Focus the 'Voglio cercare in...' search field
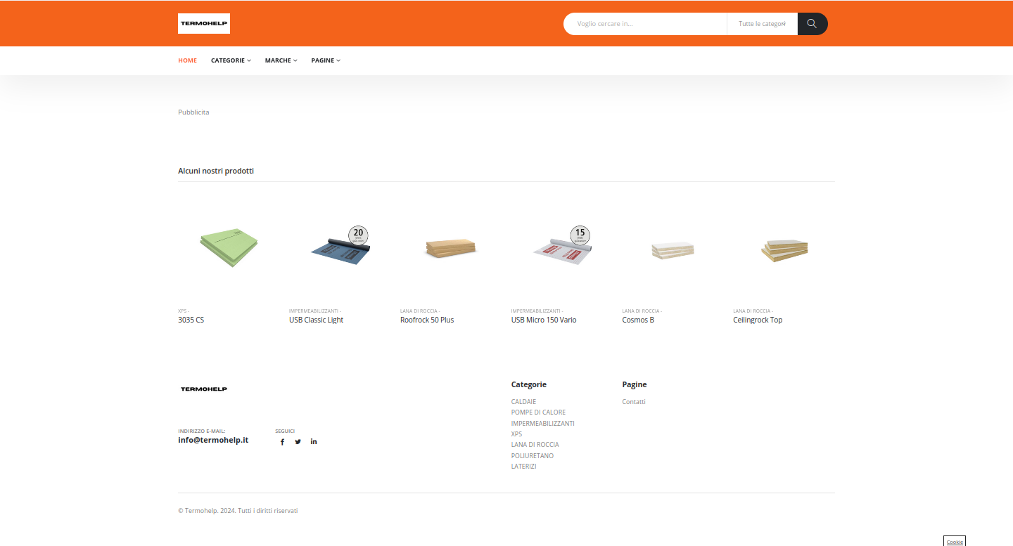1013x546 pixels. click(x=645, y=24)
